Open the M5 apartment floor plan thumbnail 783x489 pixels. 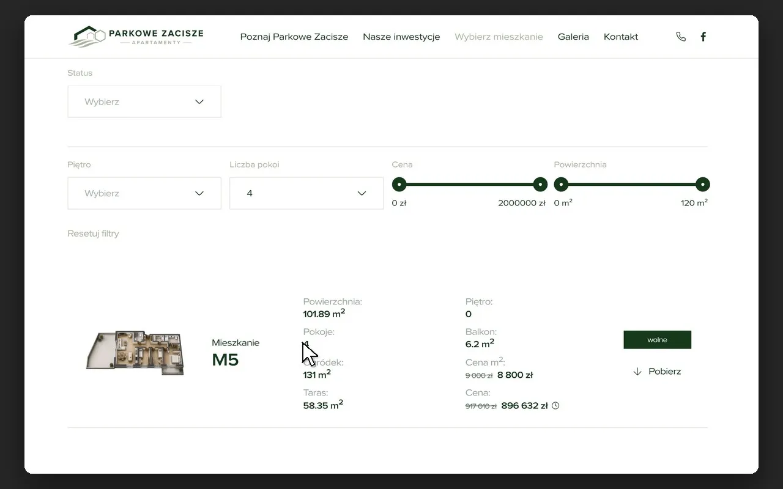pyautogui.click(x=135, y=353)
